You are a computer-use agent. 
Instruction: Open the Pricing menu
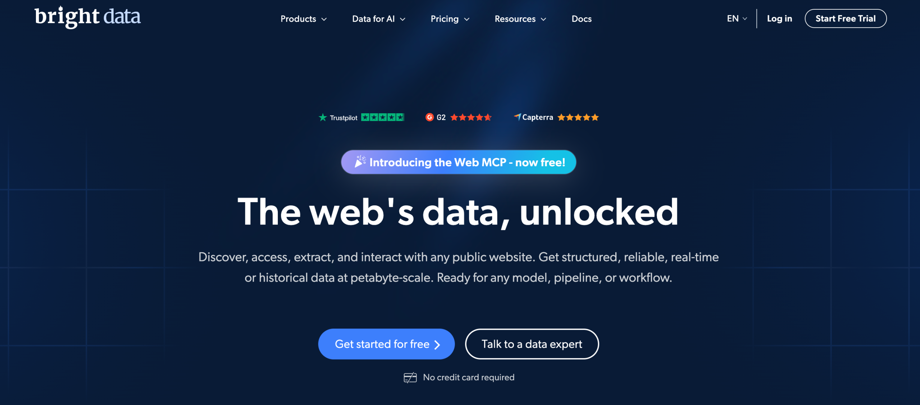coord(450,19)
